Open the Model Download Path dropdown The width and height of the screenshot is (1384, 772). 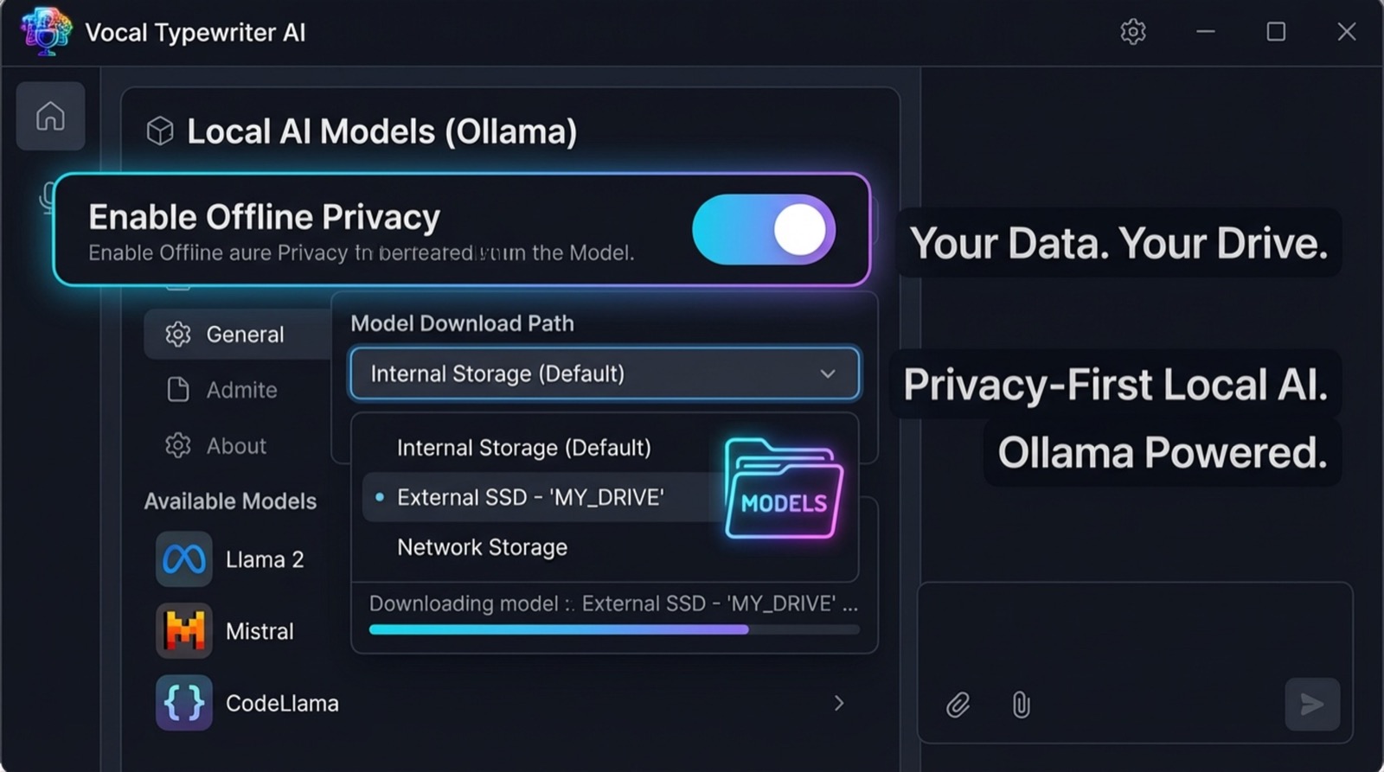pyautogui.click(x=605, y=373)
